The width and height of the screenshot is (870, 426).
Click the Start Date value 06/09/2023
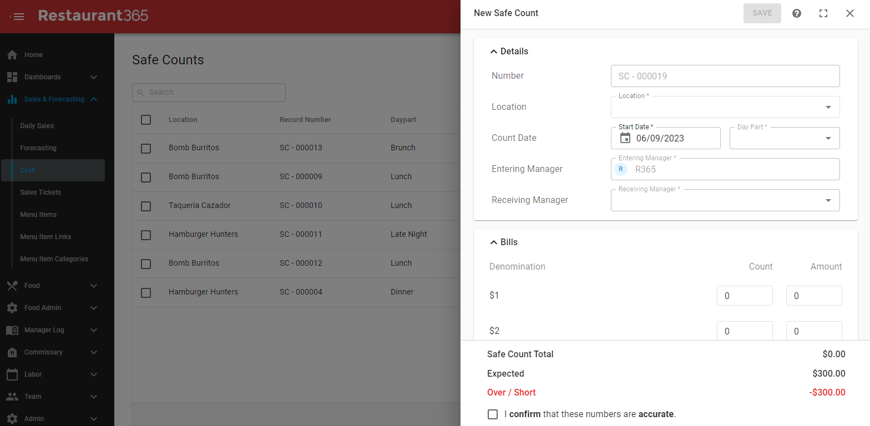(660, 139)
